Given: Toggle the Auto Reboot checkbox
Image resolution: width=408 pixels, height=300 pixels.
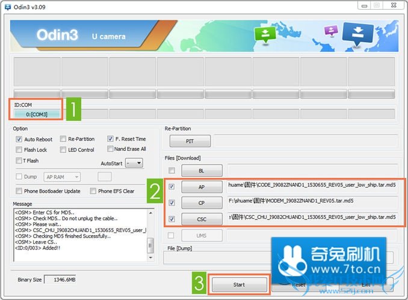Looking at the screenshot, I should pyautogui.click(x=19, y=139).
